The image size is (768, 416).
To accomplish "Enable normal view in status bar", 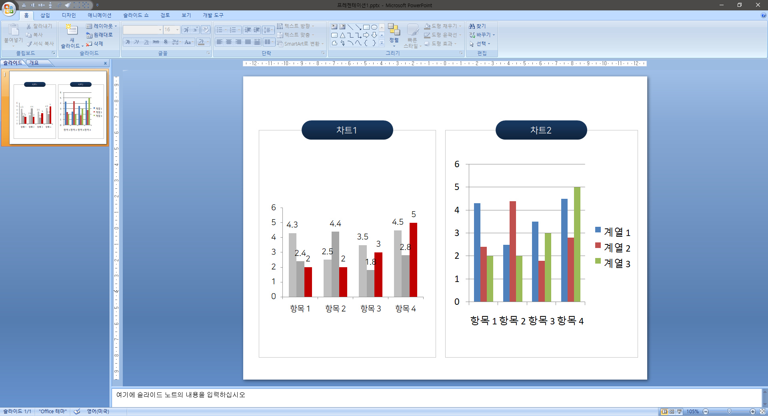I will click(x=664, y=412).
